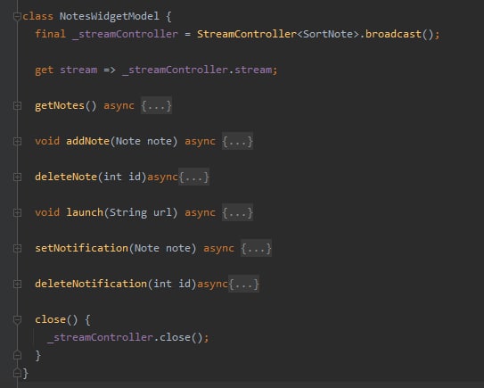Collapse the close() method fold marker

pyautogui.click(x=17, y=319)
